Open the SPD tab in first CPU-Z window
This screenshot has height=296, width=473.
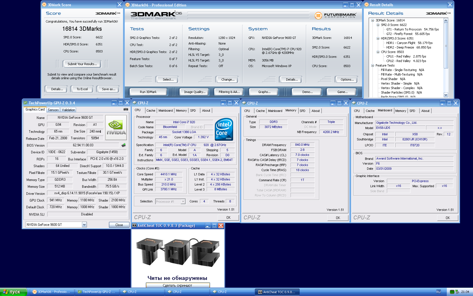pyautogui.click(x=193, y=111)
